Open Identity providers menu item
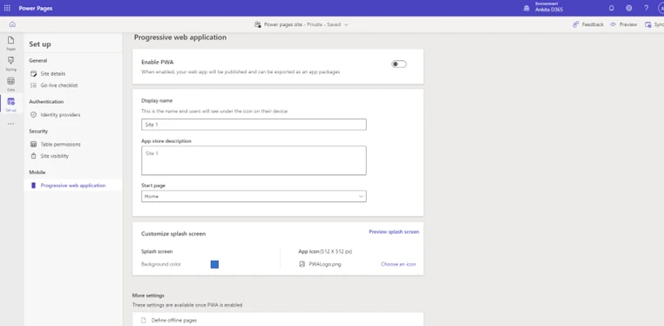Viewport: 664px width, 326px height. click(60, 115)
